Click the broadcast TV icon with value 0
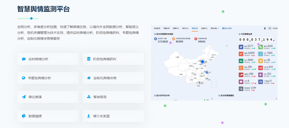289x128 pixels. [260, 82]
